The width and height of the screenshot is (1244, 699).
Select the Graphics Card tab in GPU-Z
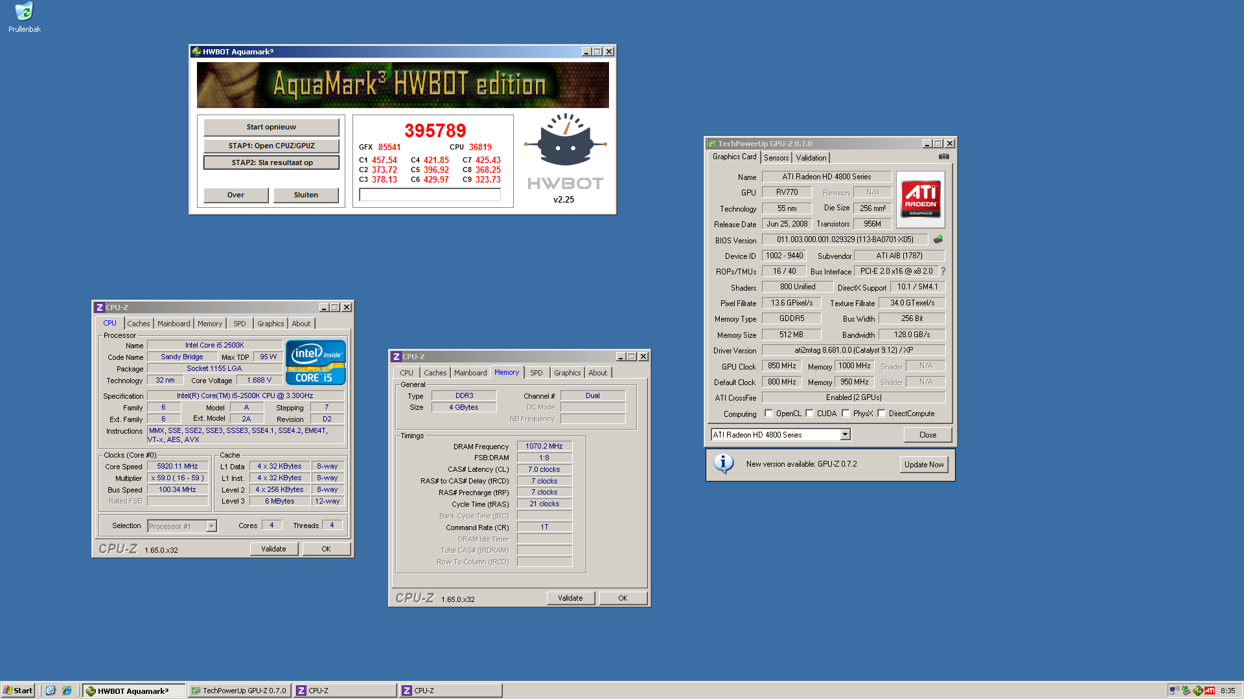click(x=734, y=157)
